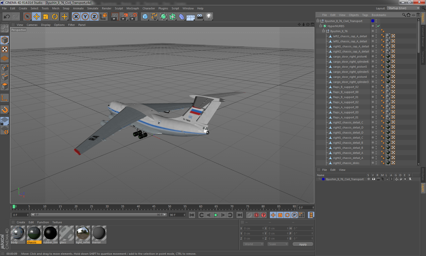Activate the Rotate tool in toolbar
This screenshot has height=256, width=426.
pyautogui.click(x=55, y=17)
